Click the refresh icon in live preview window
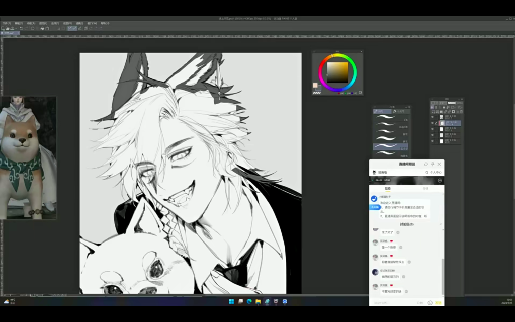Image resolution: width=515 pixels, height=322 pixels. [426, 164]
